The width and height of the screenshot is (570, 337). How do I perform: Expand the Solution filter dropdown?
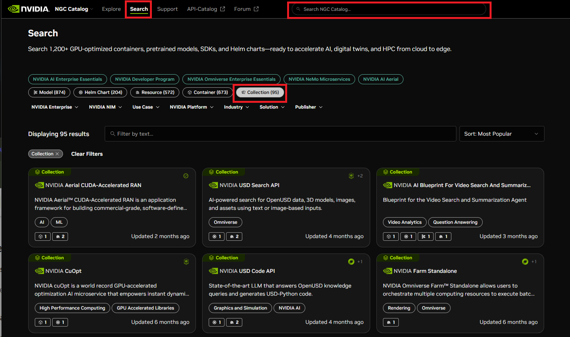(272, 107)
